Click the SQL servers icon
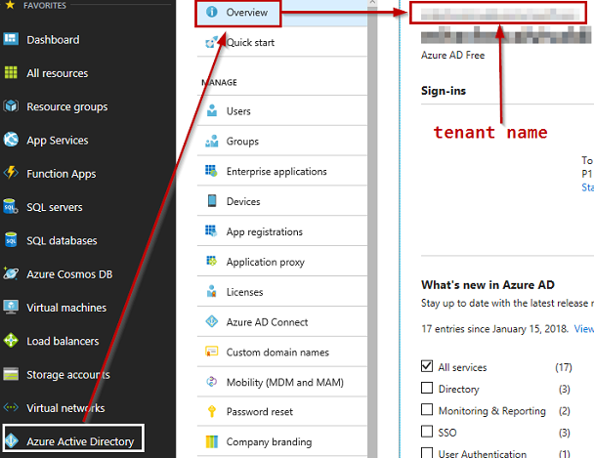The width and height of the screenshot is (594, 458). (11, 206)
